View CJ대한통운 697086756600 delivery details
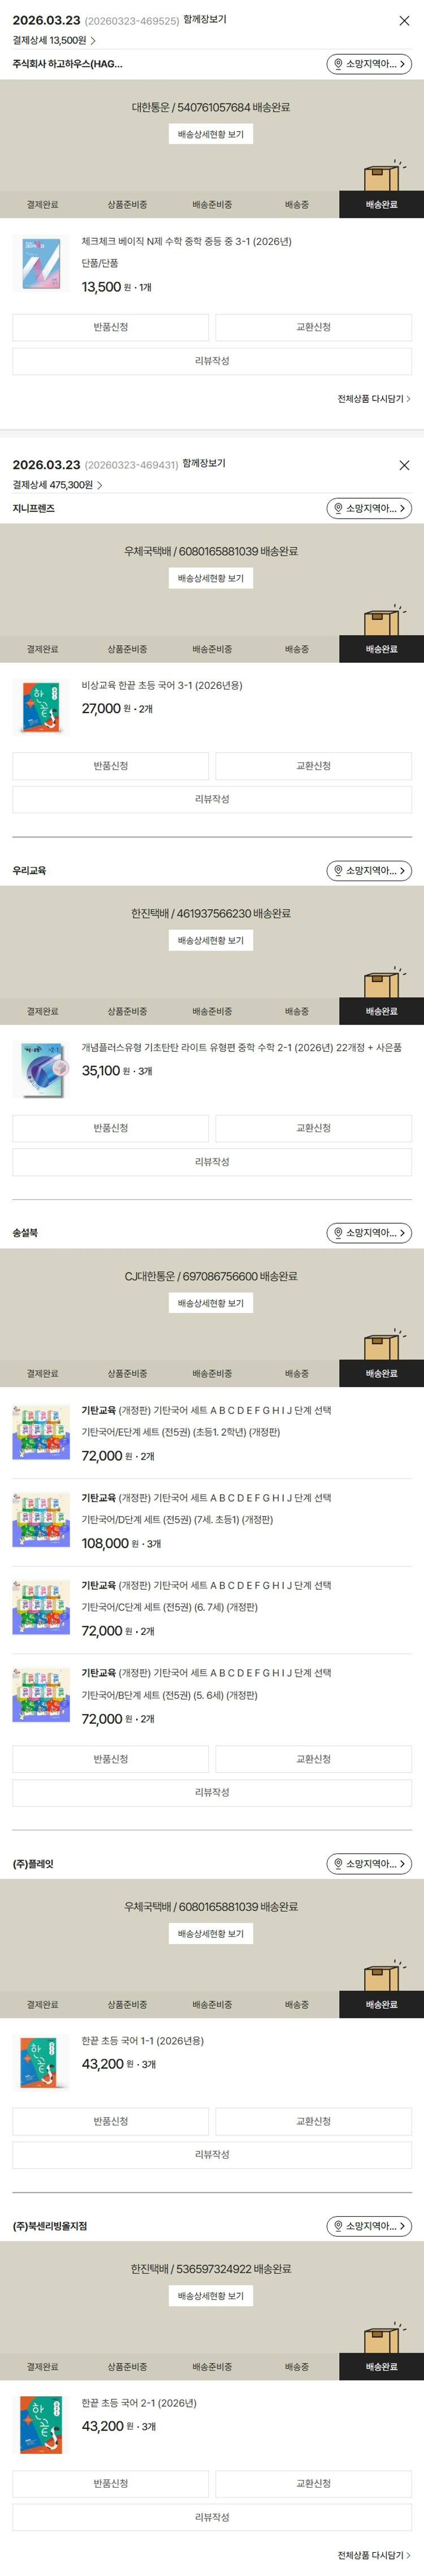 click(211, 1303)
